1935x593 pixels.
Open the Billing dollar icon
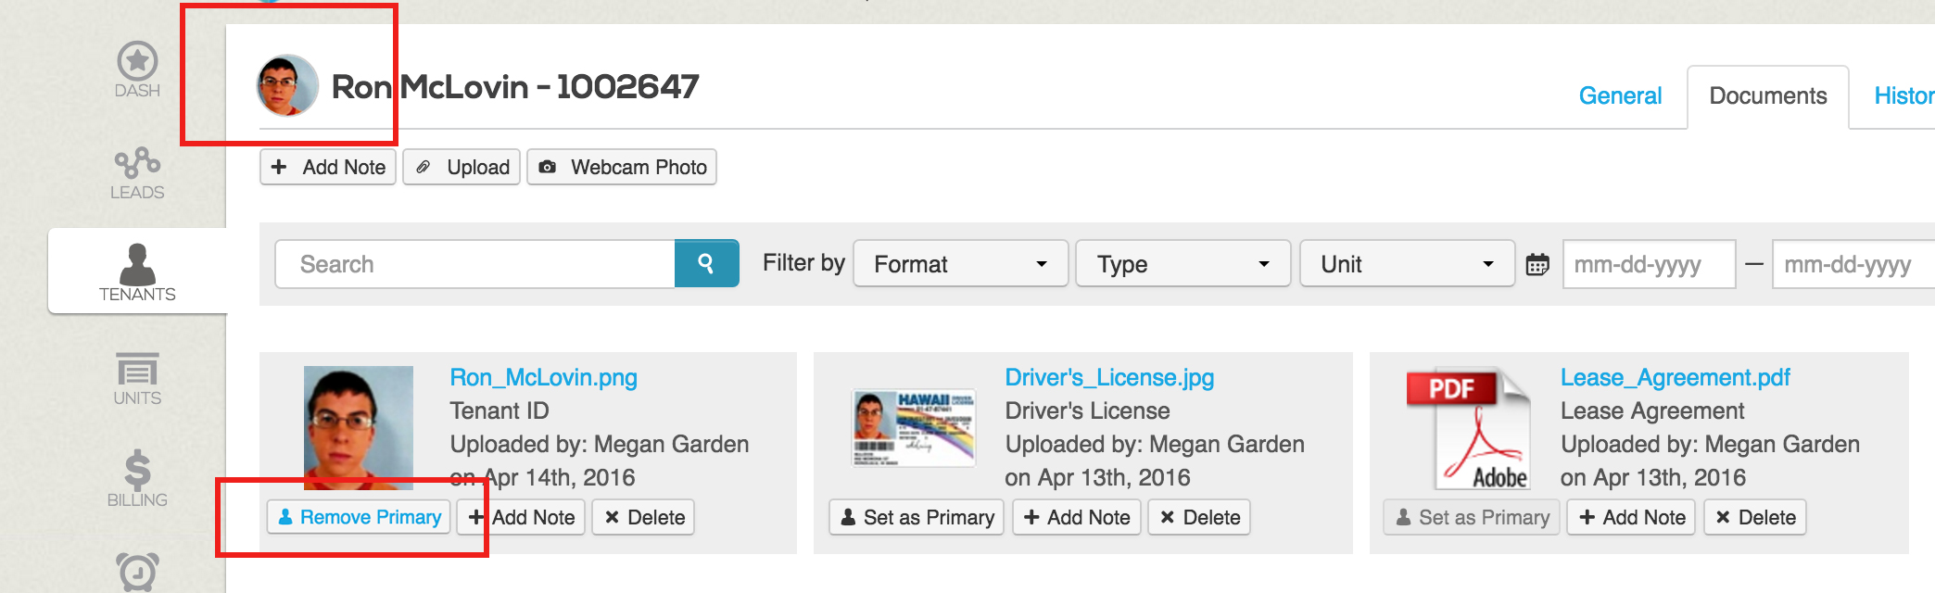[x=137, y=479]
